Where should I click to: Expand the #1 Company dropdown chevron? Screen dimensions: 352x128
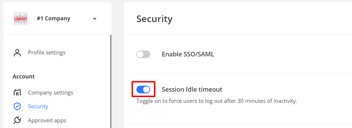click(95, 19)
